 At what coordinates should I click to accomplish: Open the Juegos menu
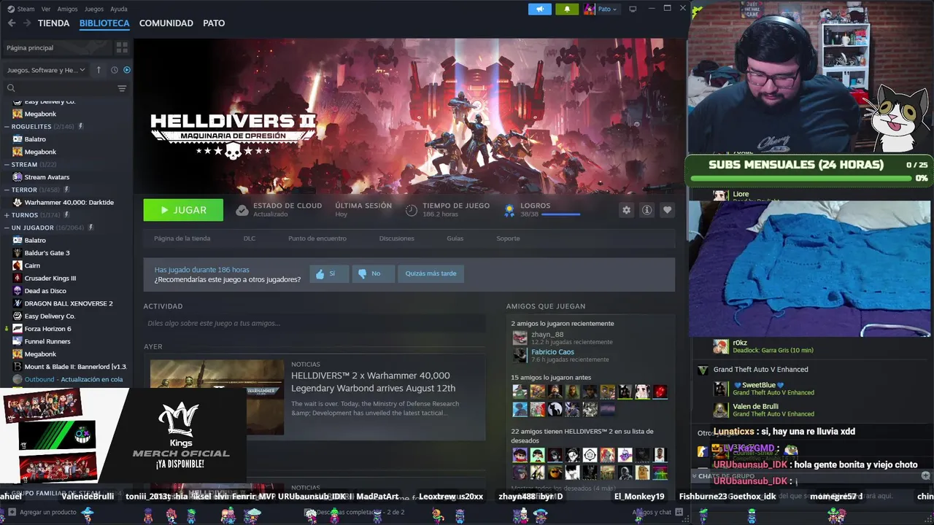tap(94, 9)
